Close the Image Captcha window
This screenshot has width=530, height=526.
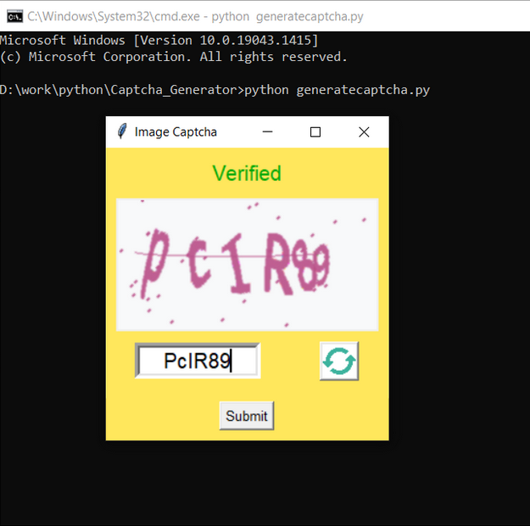[x=364, y=131]
